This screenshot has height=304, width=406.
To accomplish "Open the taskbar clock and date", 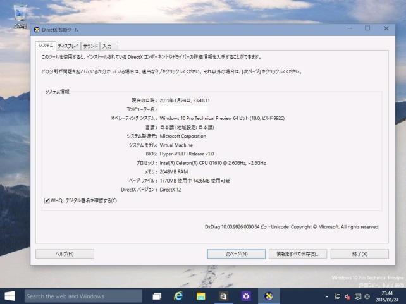I will (x=387, y=296).
